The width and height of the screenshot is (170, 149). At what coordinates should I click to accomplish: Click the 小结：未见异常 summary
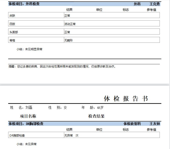(x=27, y=144)
